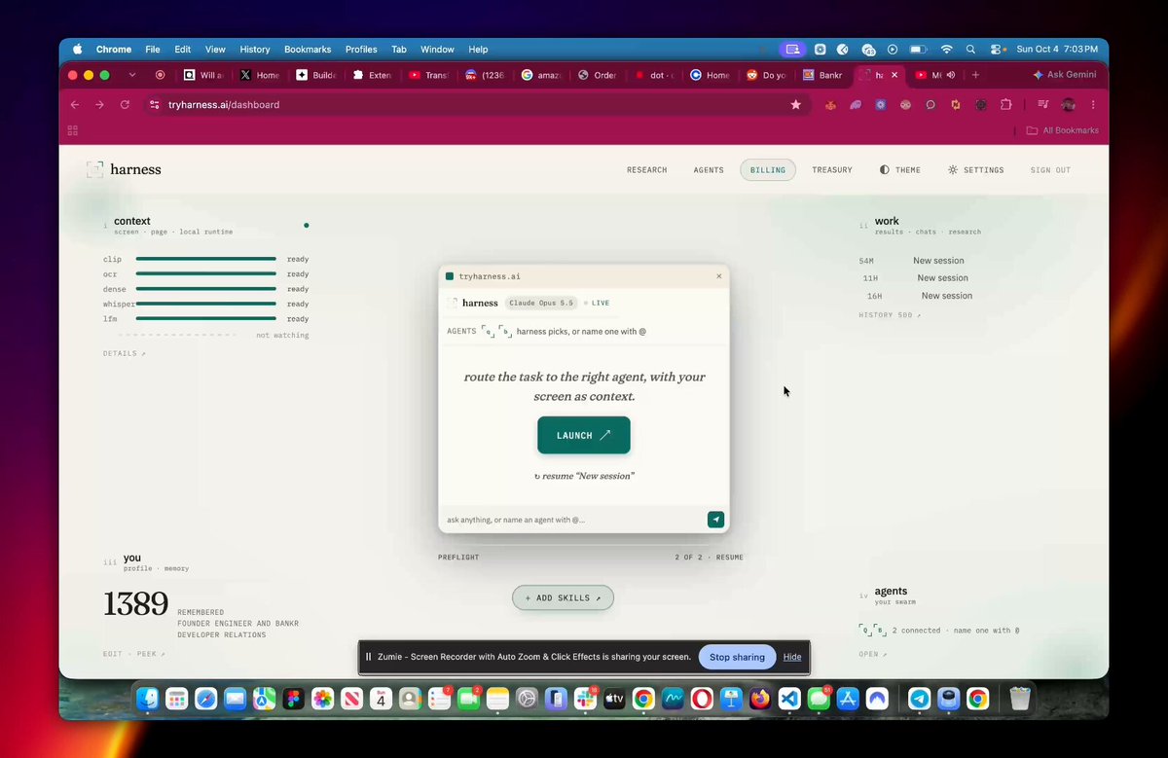Screen dimensions: 1168x758
Task: Open Figma from the dock
Action: tap(293, 699)
